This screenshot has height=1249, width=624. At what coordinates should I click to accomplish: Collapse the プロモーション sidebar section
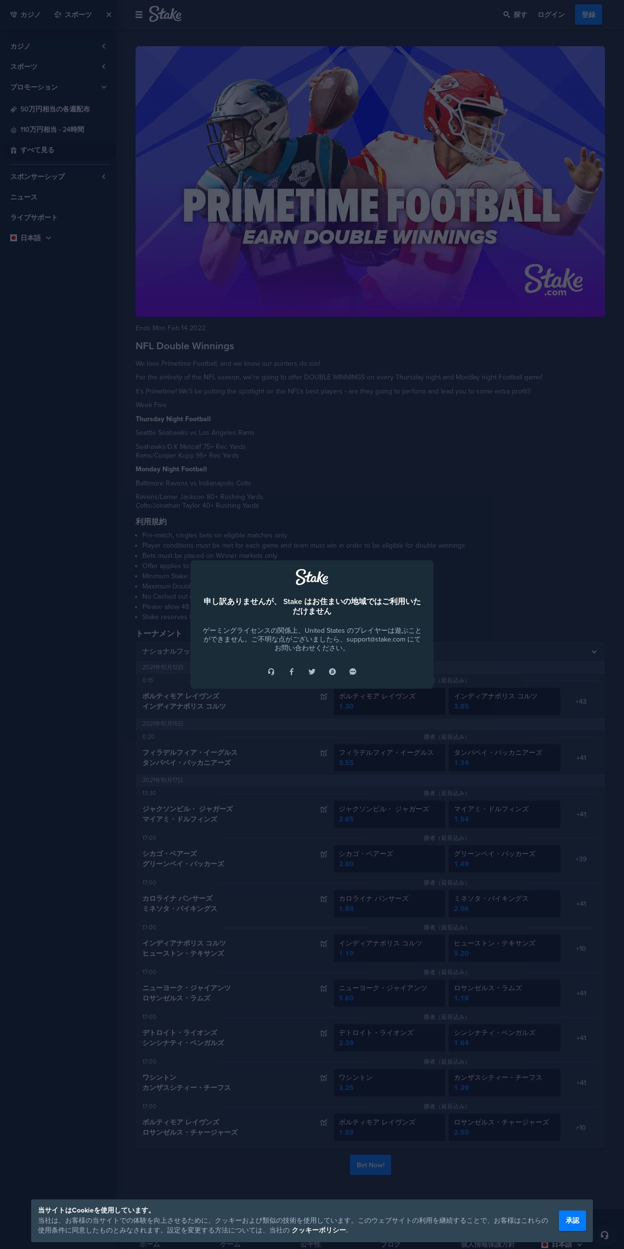pos(58,87)
